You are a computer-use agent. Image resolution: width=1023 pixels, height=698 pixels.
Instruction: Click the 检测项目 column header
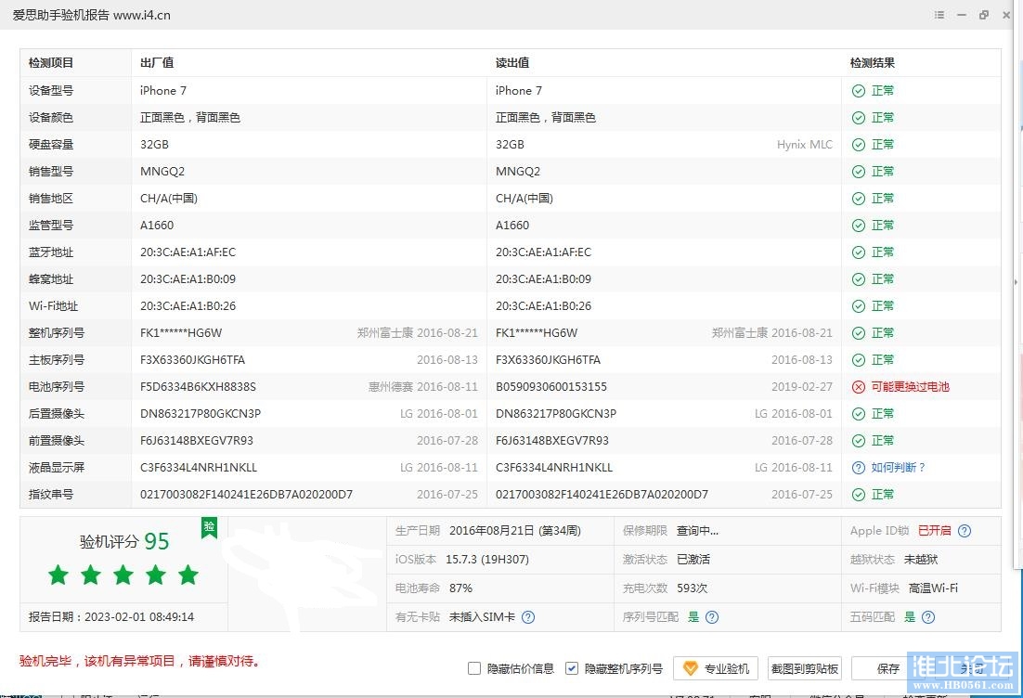[51, 63]
